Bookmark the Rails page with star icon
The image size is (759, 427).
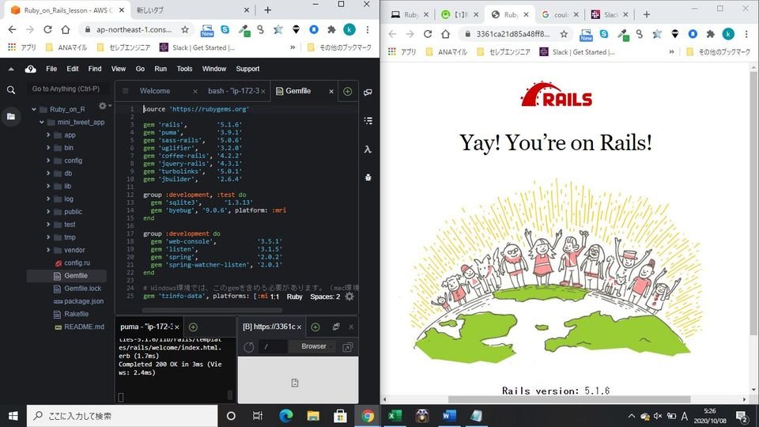point(564,34)
